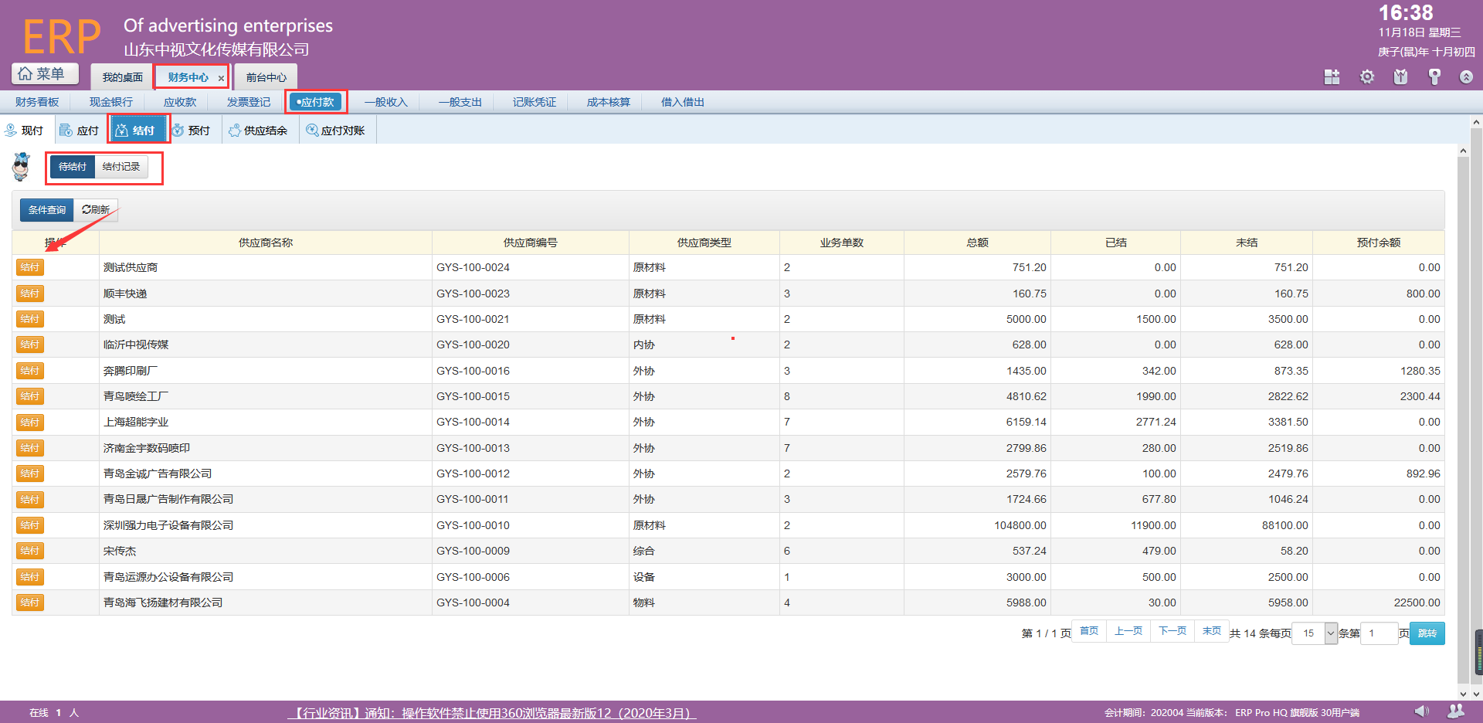Open the 一般支出 menu item
The width and height of the screenshot is (1483, 723).
pos(460,102)
